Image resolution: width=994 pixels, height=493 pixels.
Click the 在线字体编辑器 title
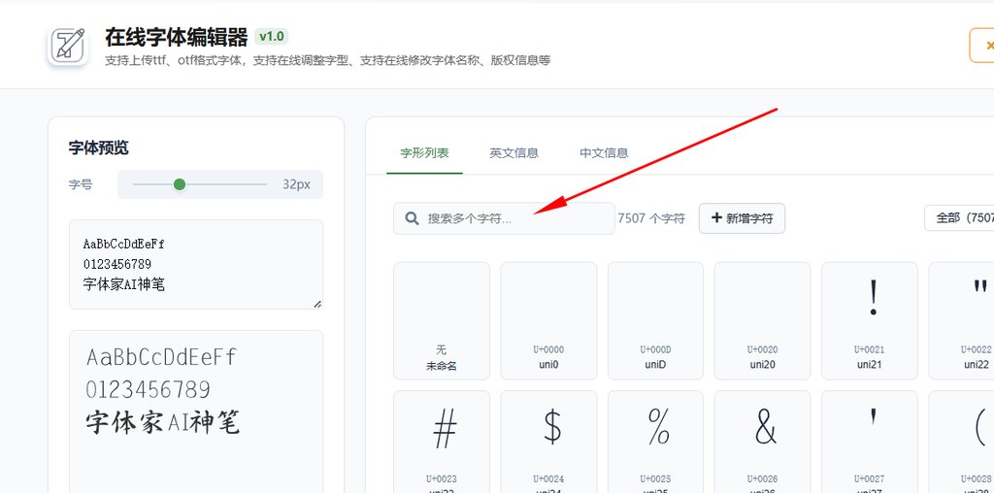pyautogui.click(x=177, y=38)
